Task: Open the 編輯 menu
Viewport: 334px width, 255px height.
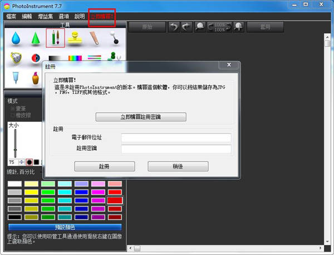Action: 27,16
